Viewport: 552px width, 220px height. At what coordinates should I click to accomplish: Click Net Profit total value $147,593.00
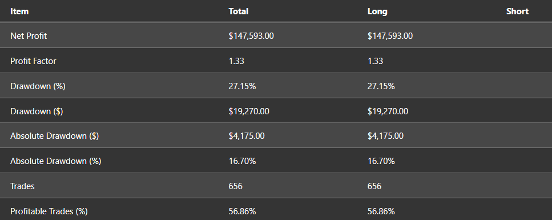[251, 36]
